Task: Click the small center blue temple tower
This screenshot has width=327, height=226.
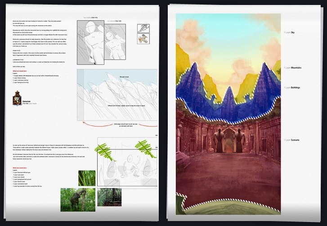Action: pyautogui.click(x=229, y=96)
